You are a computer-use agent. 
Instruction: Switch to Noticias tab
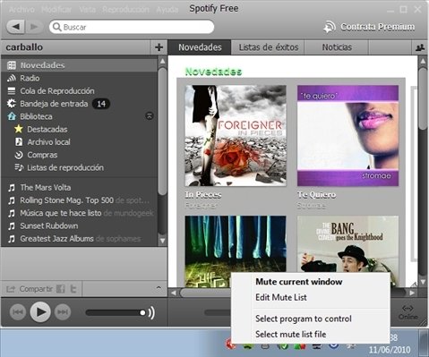pos(337,47)
